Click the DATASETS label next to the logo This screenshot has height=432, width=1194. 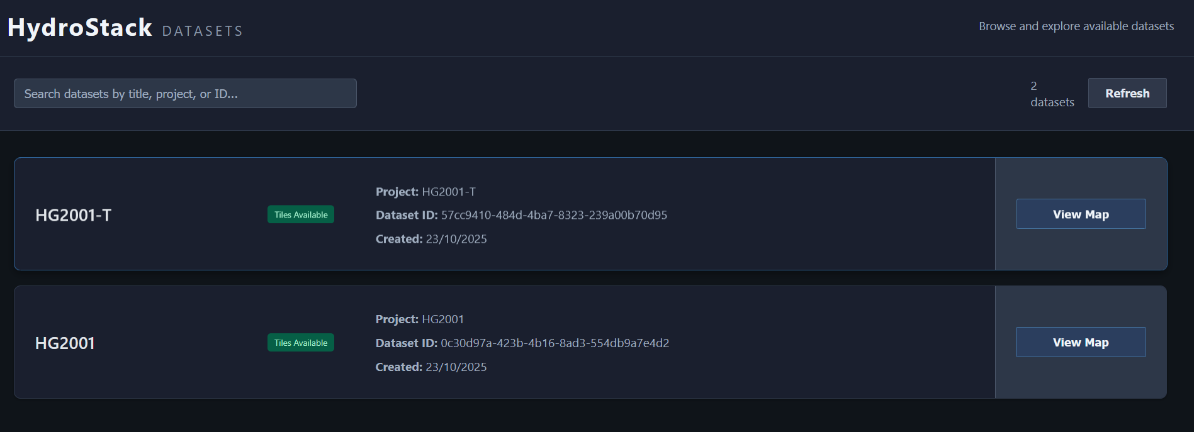click(202, 30)
